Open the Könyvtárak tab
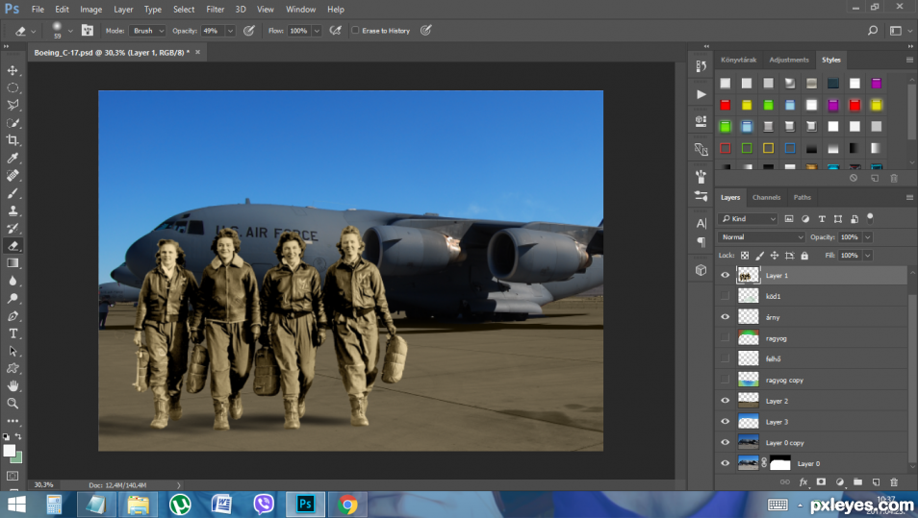The height and width of the screenshot is (518, 918). pyautogui.click(x=738, y=60)
